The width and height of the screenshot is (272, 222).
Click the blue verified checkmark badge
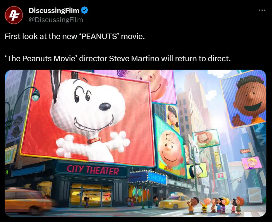tap(84, 10)
